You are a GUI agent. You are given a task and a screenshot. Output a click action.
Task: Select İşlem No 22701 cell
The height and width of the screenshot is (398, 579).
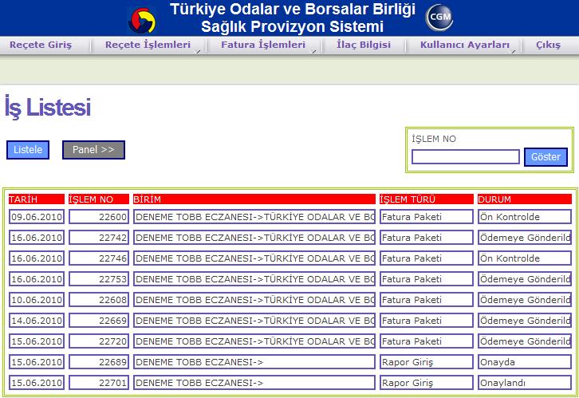tap(99, 383)
